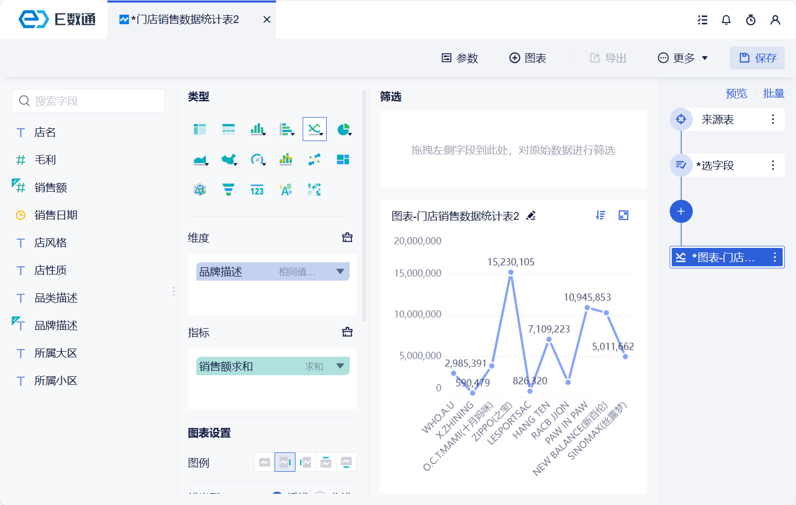796x505 pixels.
Task: Edit the chart title with pencil icon
Action: [531, 216]
